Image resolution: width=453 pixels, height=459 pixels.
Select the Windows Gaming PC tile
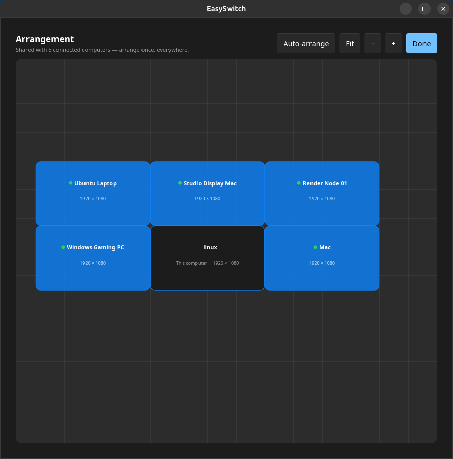[x=93, y=258]
